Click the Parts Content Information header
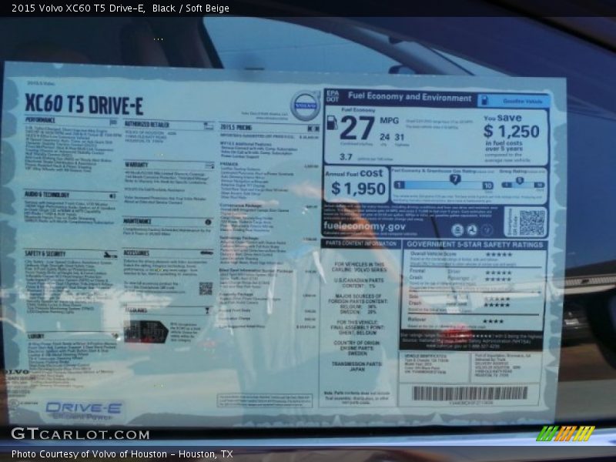Image resolution: width=616 pixels, height=462 pixels. coord(361,243)
